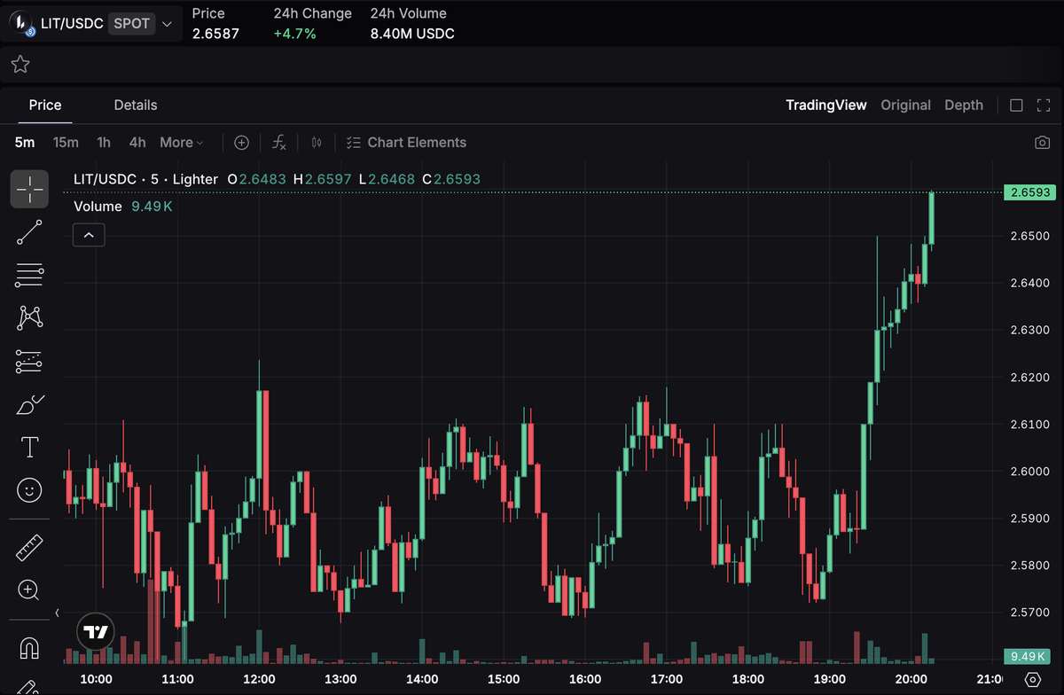Click the closing value C2.6593 in legend

451,179
